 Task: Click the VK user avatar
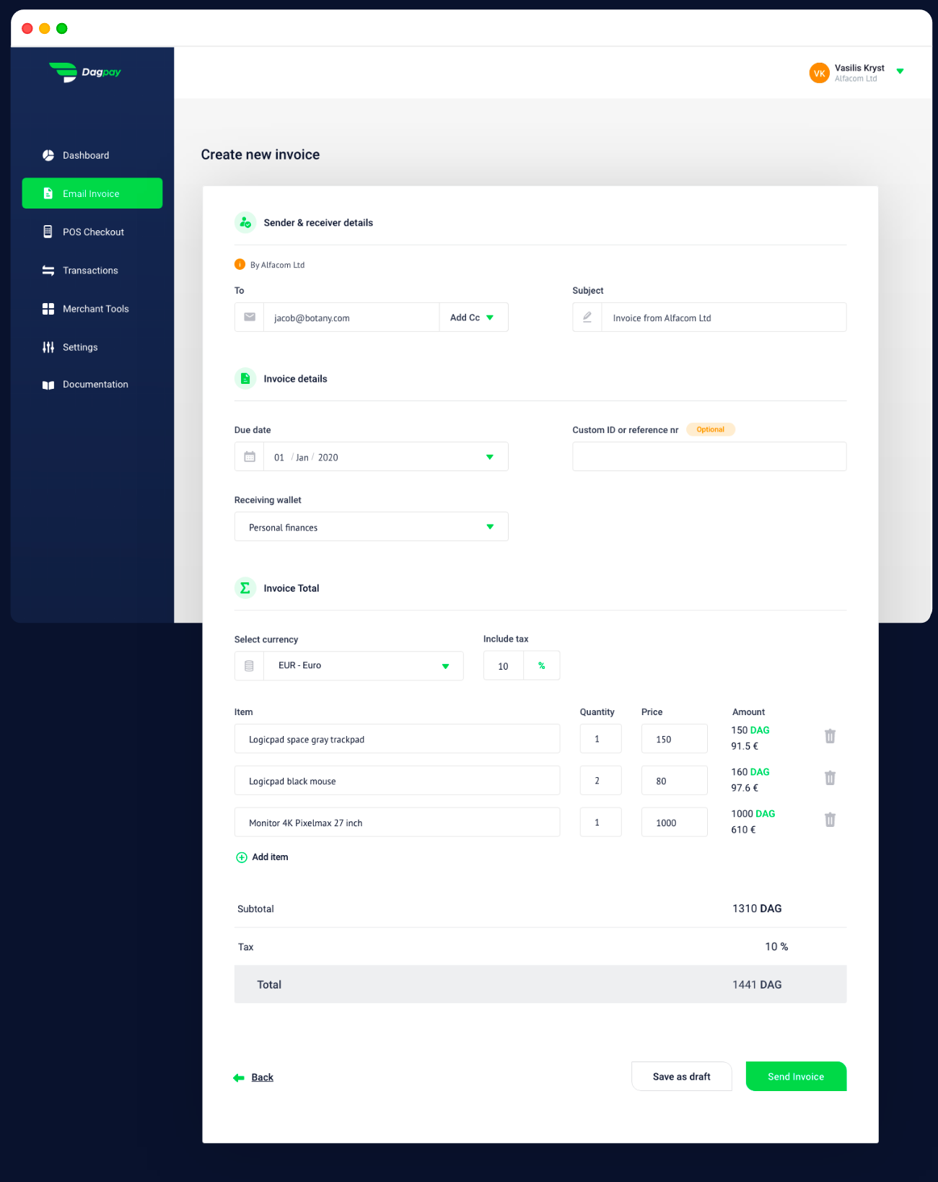[819, 73]
